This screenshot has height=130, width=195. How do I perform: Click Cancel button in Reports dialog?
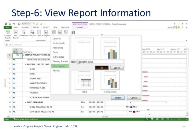(x=134, y=98)
